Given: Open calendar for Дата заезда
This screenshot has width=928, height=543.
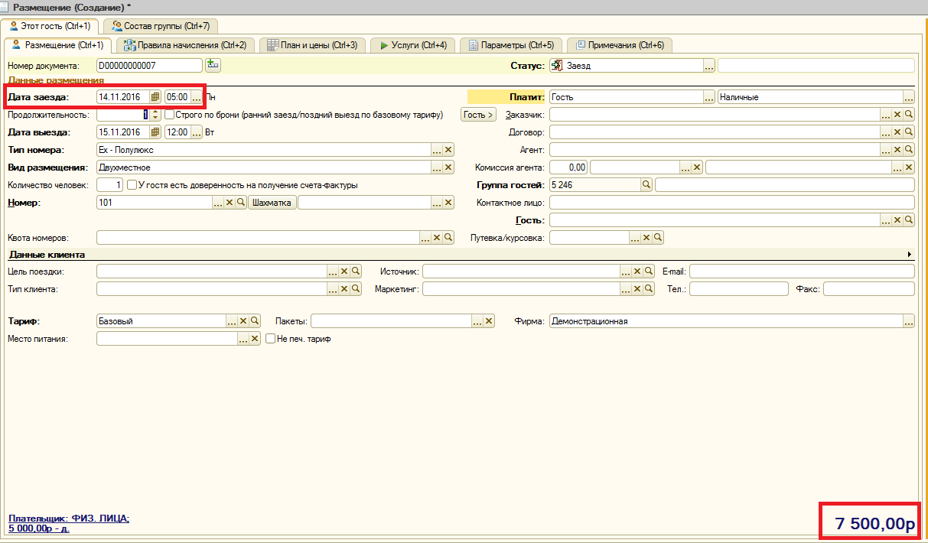Looking at the screenshot, I should tap(155, 97).
